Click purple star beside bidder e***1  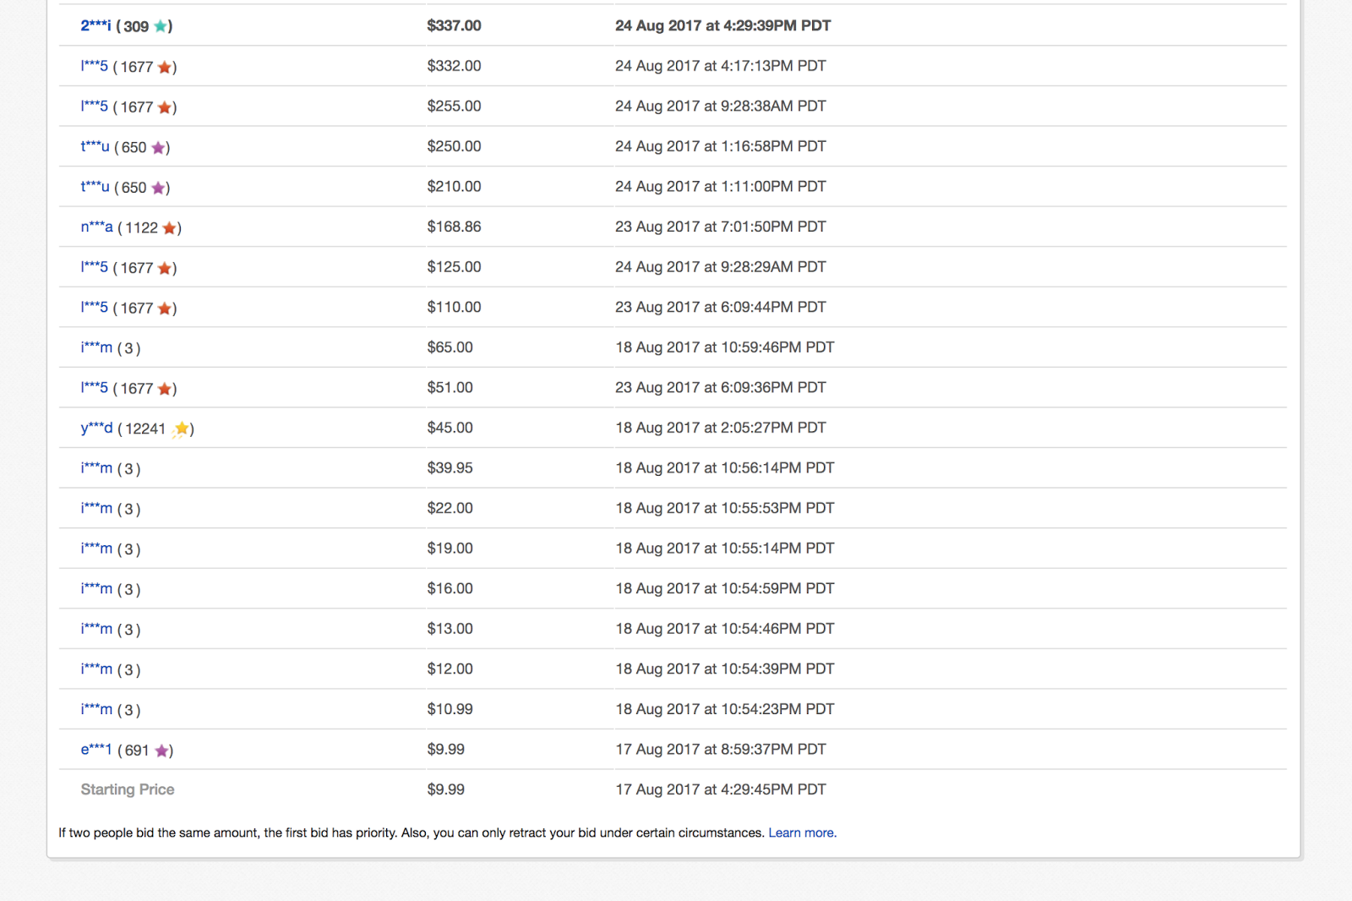(161, 751)
